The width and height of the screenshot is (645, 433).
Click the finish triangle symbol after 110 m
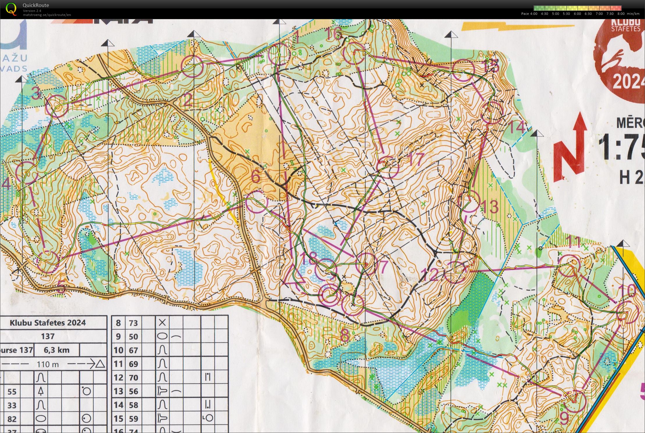(101, 364)
